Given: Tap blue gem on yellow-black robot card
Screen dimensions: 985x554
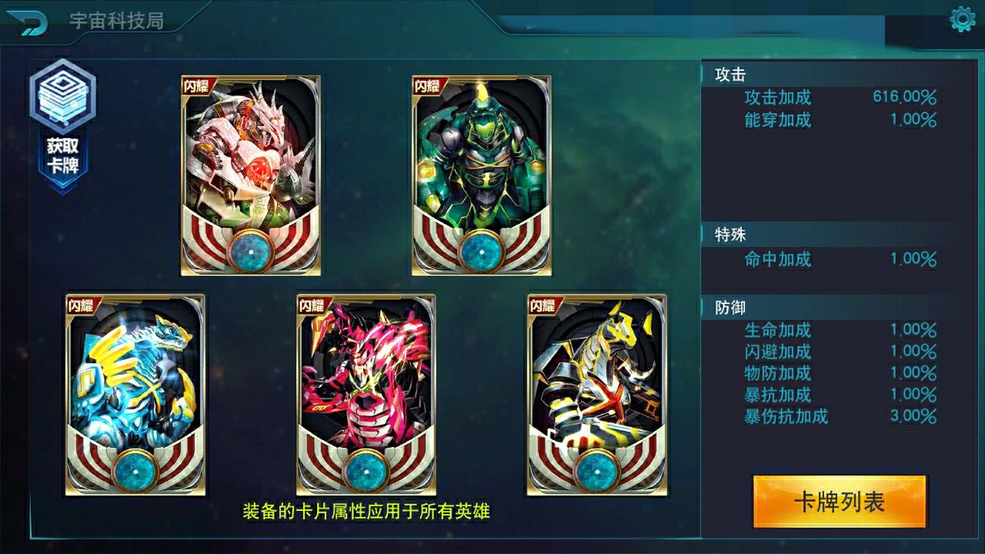Looking at the screenshot, I should [597, 470].
